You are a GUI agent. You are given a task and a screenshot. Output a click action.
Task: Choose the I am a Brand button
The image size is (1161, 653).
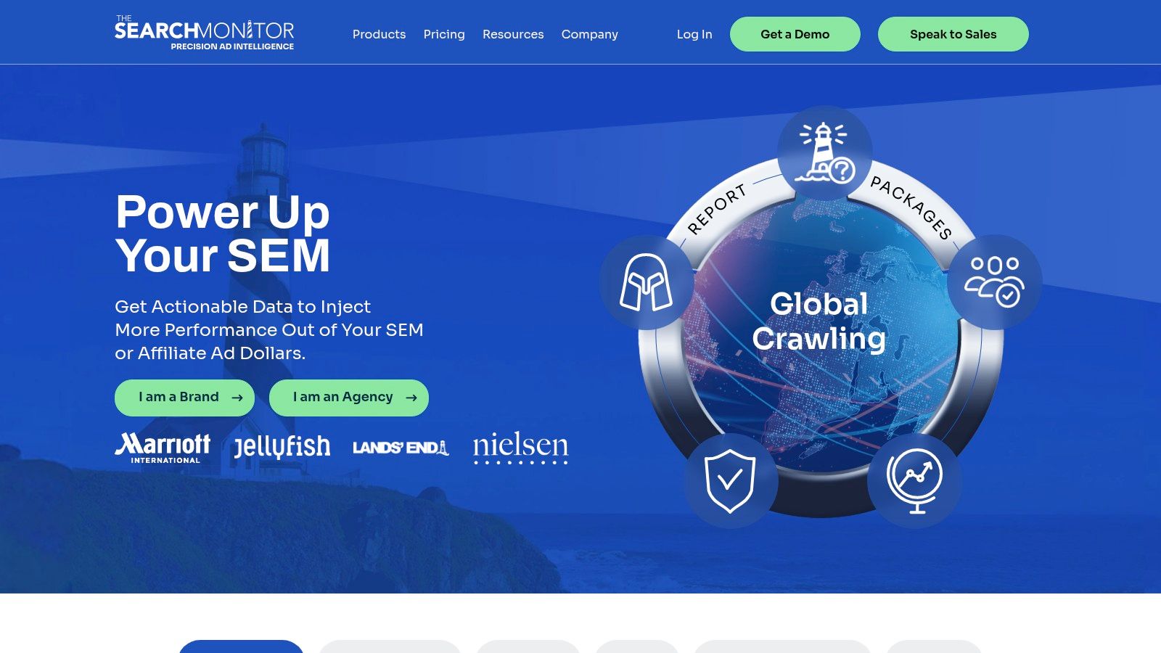pos(184,398)
